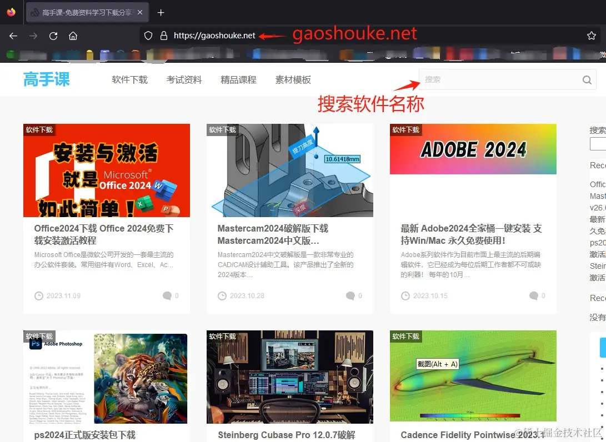Click the date 2023.10.15
The width and height of the screenshot is (606, 442).
coord(430,296)
